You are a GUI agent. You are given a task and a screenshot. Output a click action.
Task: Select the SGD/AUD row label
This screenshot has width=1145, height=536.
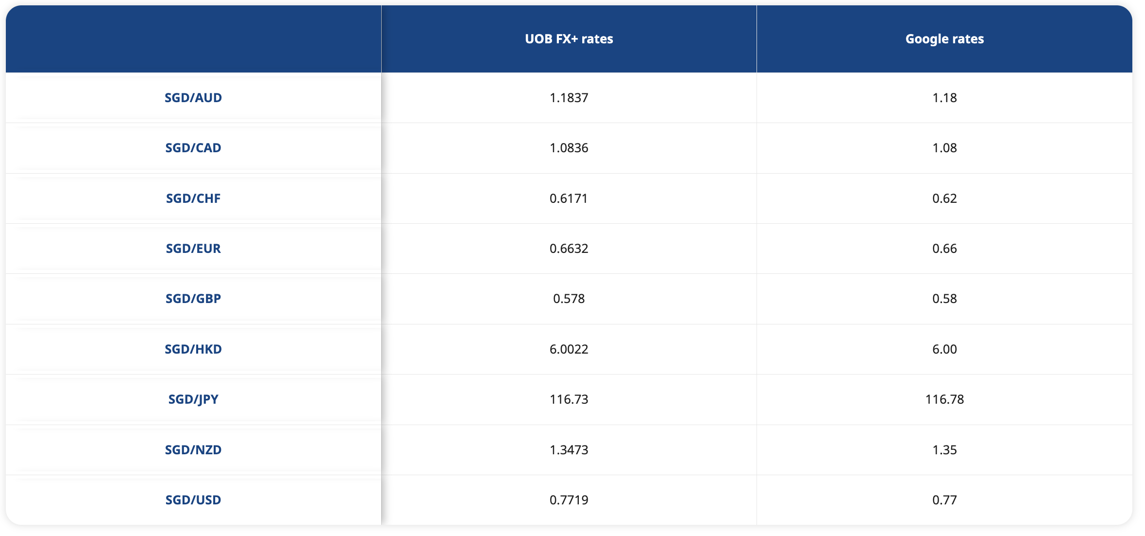click(193, 98)
